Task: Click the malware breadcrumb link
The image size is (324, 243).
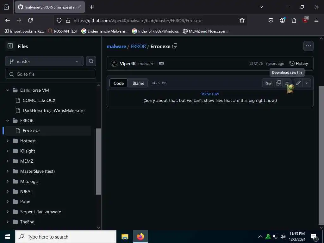Action: (x=116, y=46)
